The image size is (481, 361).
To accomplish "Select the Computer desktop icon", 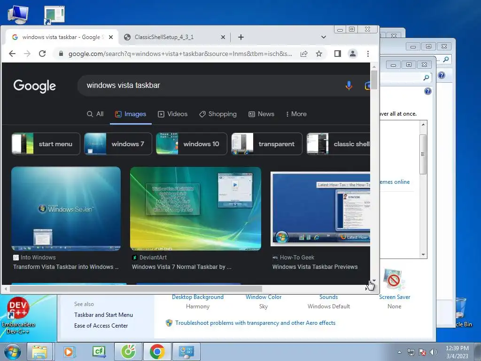I will (18, 14).
